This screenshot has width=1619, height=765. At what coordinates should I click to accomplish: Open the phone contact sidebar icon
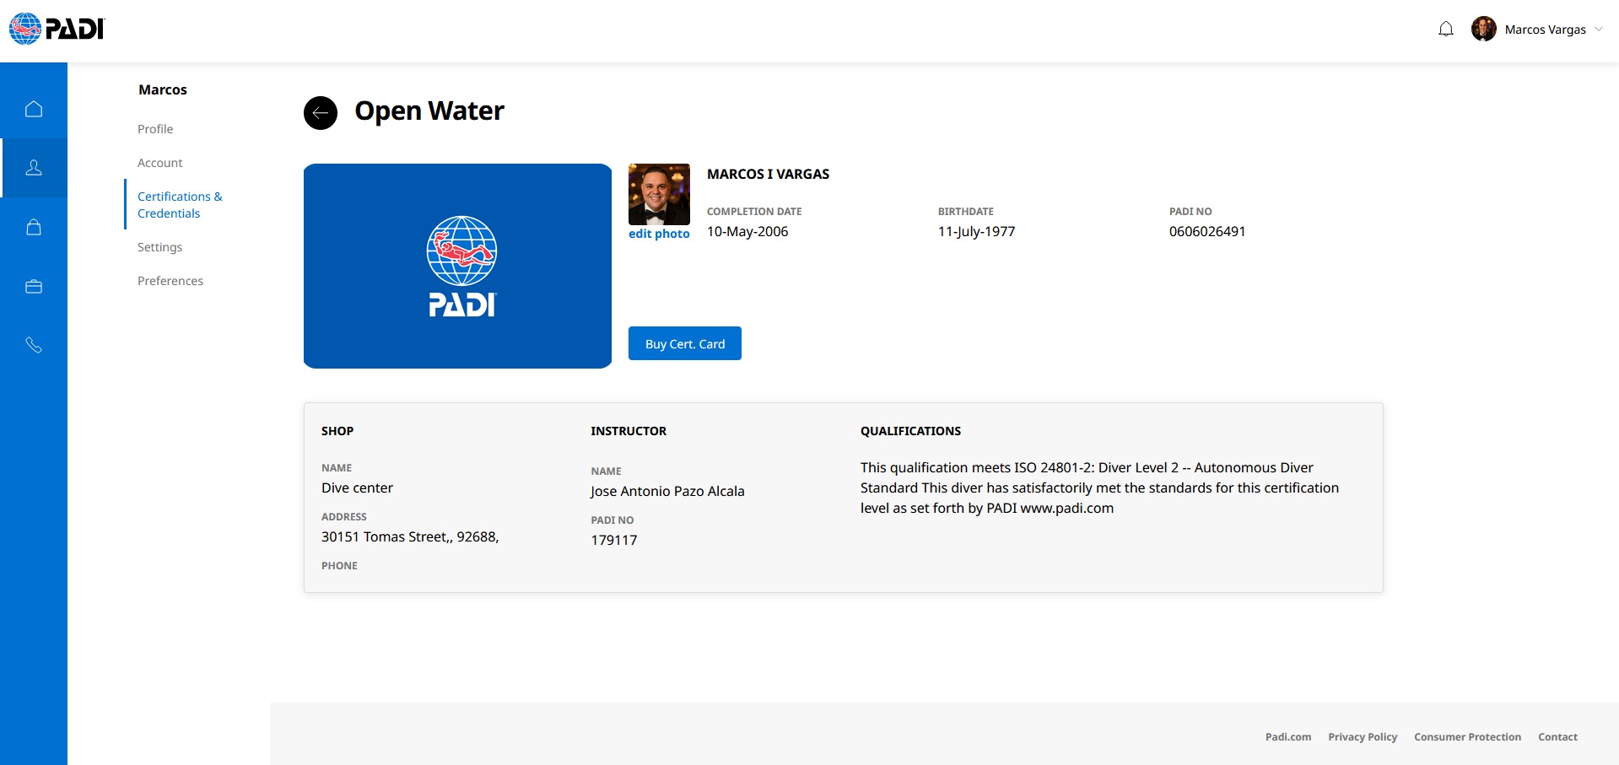[x=34, y=345]
